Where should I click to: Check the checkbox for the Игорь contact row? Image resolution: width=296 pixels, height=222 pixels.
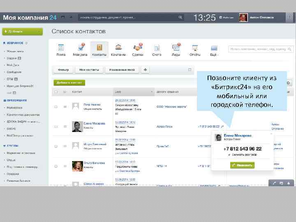point(56,146)
